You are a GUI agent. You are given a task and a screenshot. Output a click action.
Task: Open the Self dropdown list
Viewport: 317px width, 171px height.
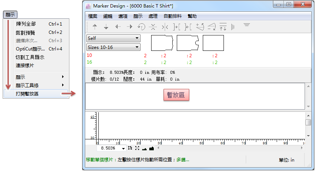(x=113, y=38)
